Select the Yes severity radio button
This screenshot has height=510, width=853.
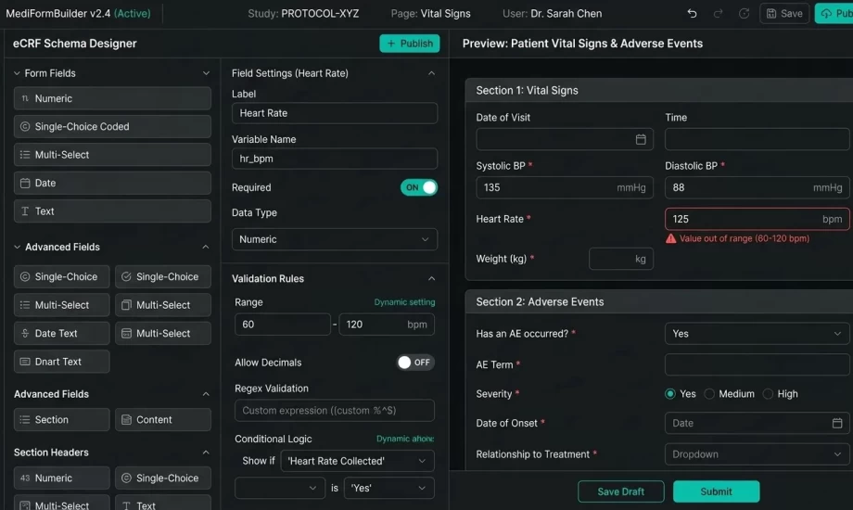coord(670,394)
